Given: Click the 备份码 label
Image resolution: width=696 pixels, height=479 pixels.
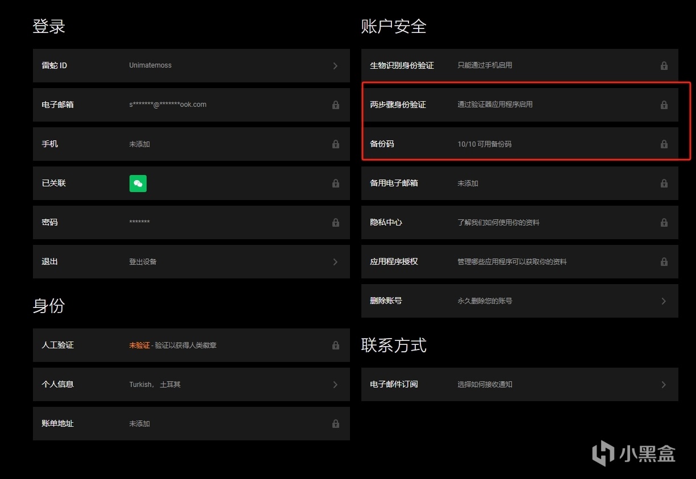Looking at the screenshot, I should pos(382,144).
